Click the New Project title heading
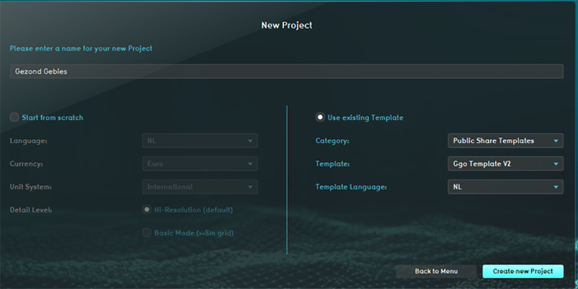This screenshot has width=578, height=289. pyautogui.click(x=287, y=26)
